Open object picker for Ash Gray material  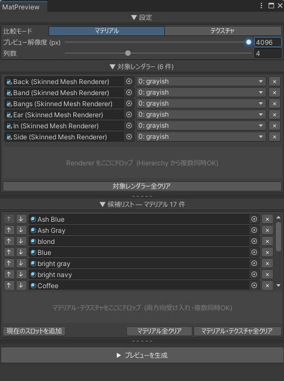click(x=254, y=230)
